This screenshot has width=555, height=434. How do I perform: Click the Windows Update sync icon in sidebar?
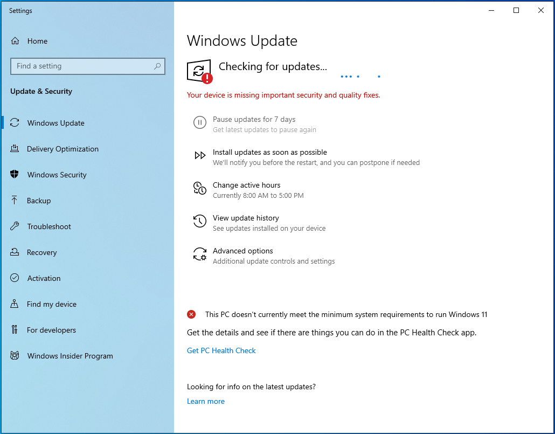coord(15,123)
